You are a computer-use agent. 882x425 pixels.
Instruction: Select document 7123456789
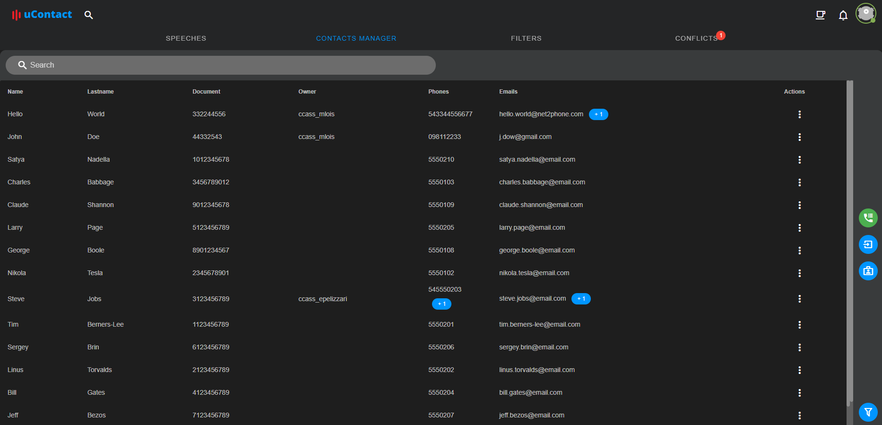(211, 415)
